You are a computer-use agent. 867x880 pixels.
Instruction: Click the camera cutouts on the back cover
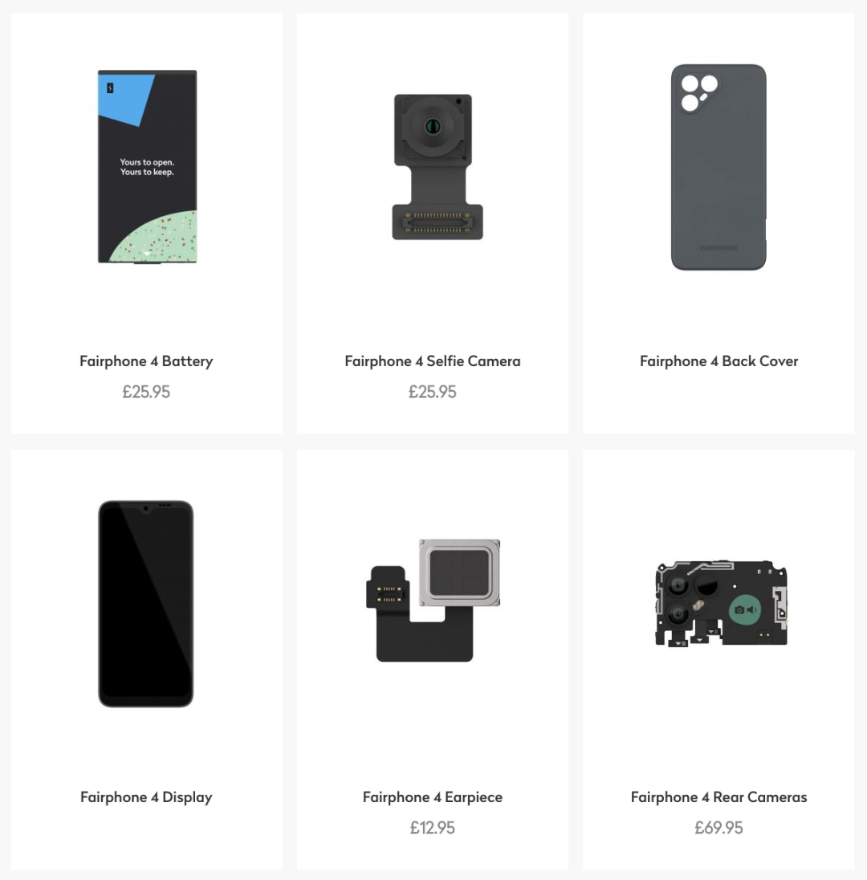tap(699, 93)
